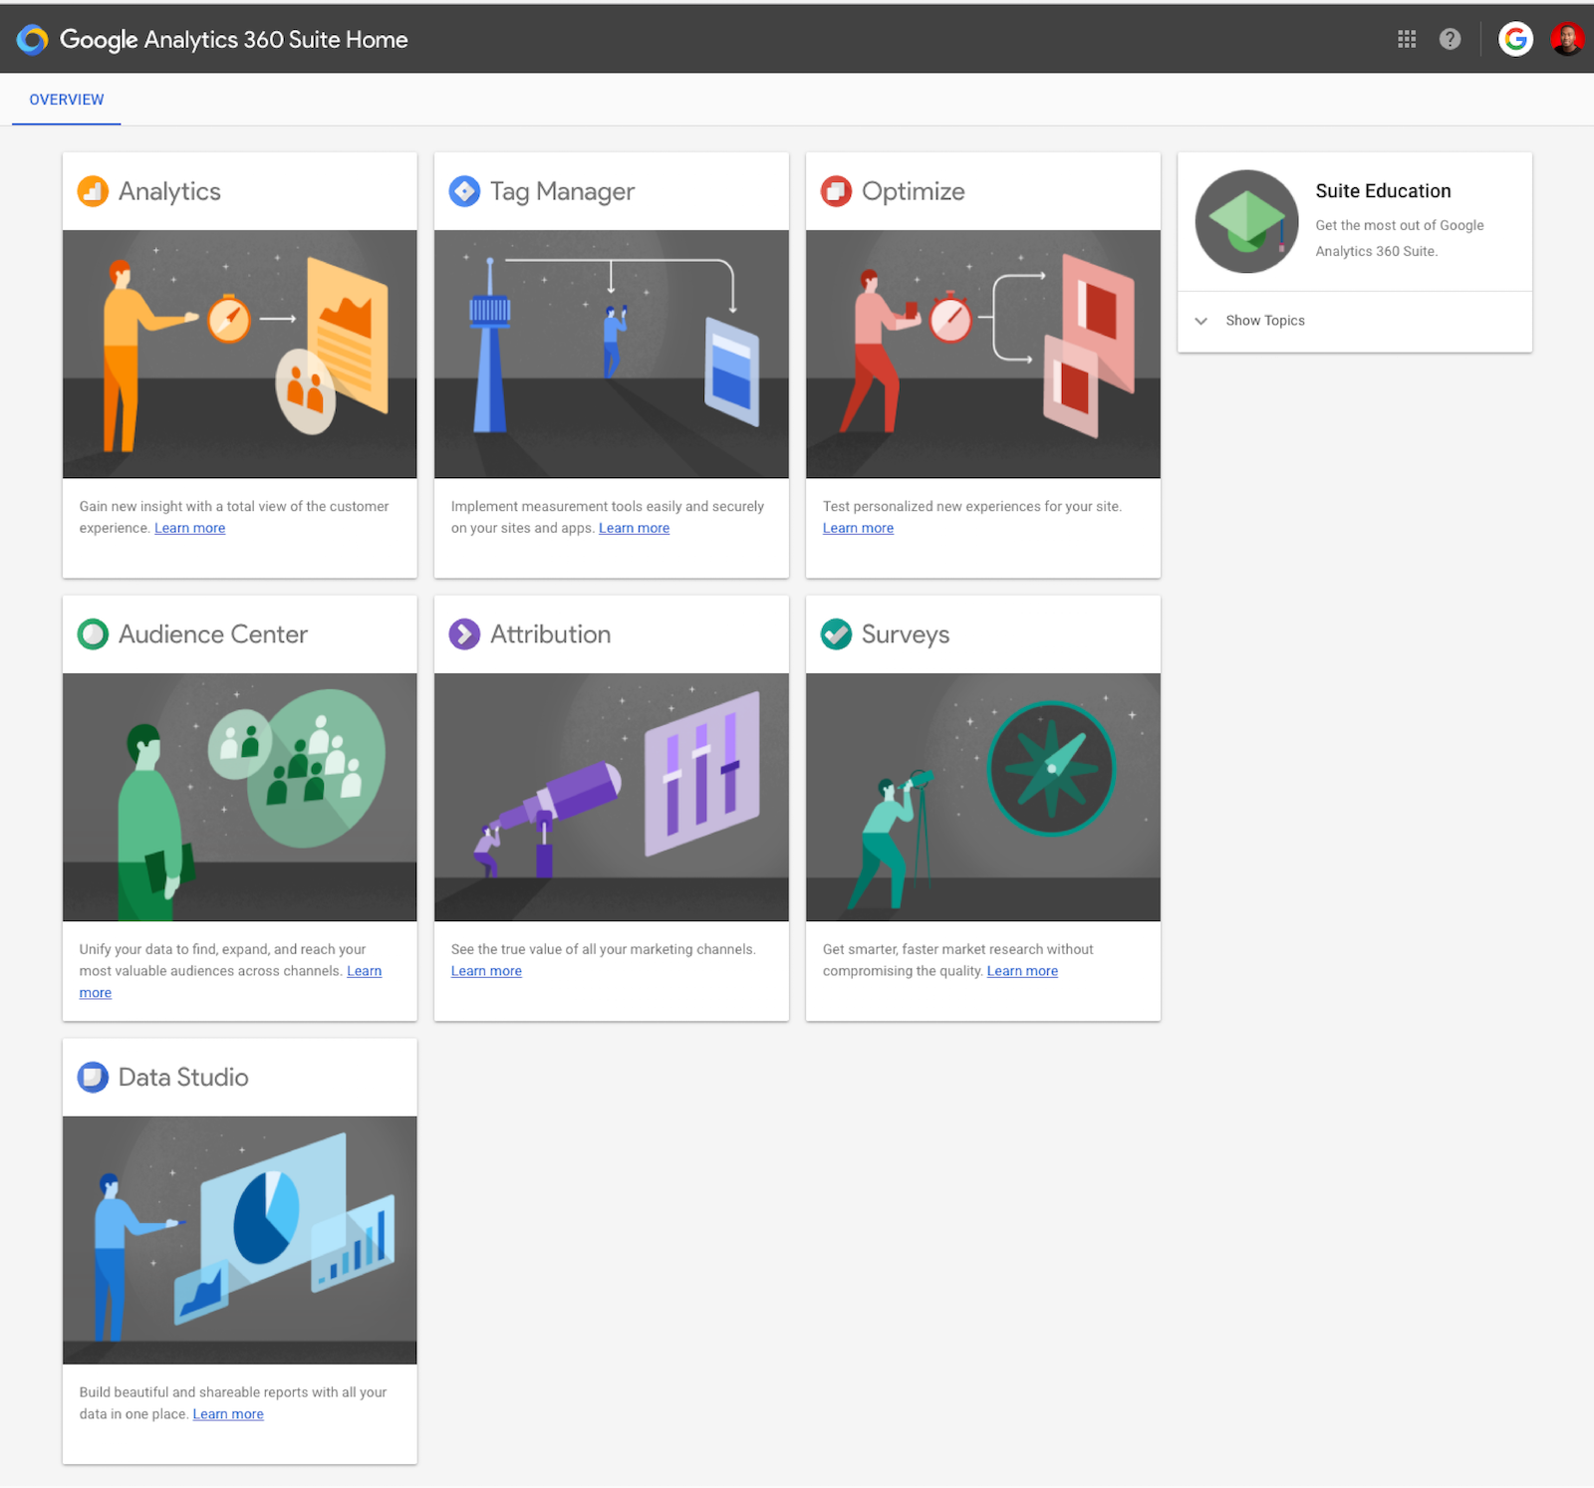This screenshot has height=1488, width=1594.
Task: Click the purple Attribution product icon
Action: [x=464, y=633]
